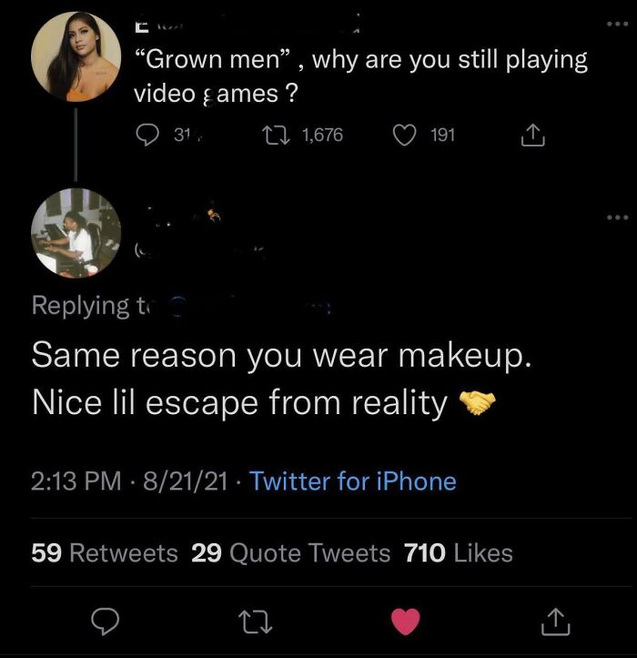View the 710 Likes list
Image resolution: width=637 pixels, height=658 pixels.
(458, 552)
